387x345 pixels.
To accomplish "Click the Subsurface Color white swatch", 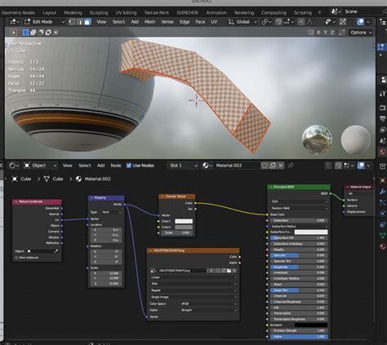I will tap(311, 232).
